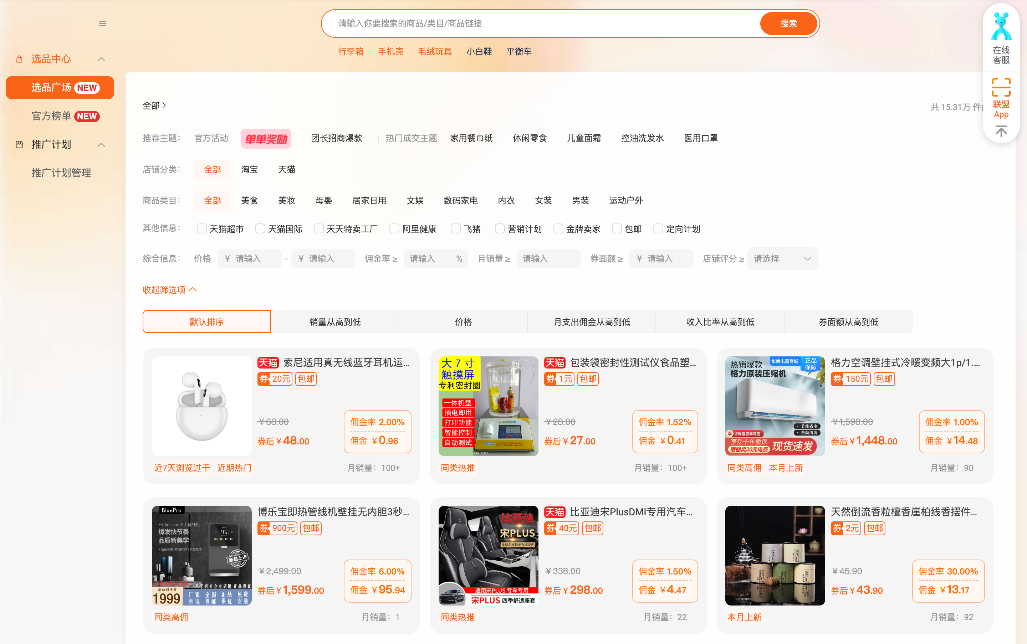
Task: Switch to 销量从高到低 sorting
Action: [335, 321]
